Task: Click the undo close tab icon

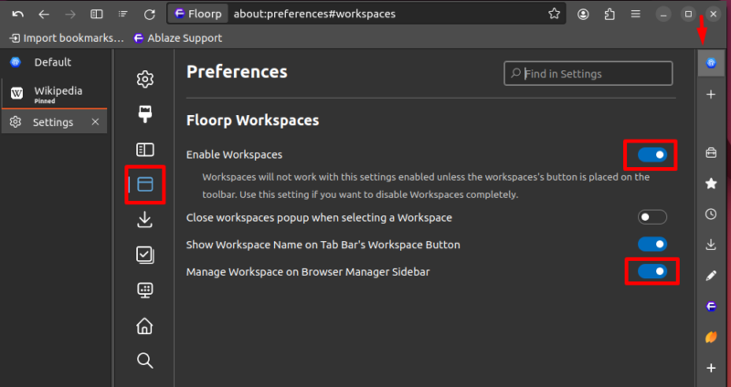Action: point(17,14)
